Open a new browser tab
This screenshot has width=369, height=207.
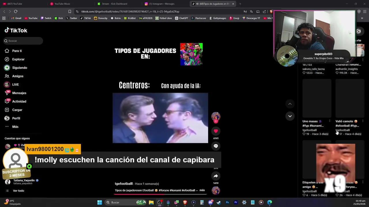pyautogui.click(x=240, y=4)
